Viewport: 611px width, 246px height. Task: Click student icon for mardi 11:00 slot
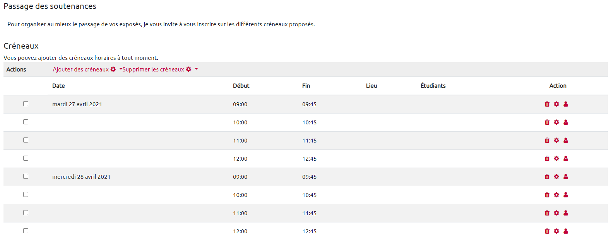(566, 141)
